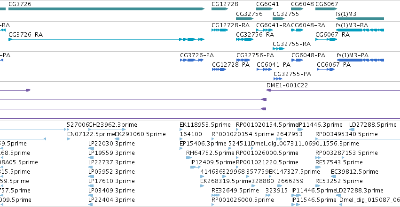Image resolution: width=400 pixels, height=207 pixels.
Task: Open the CG6067-RA transcript label
Action: [332, 35]
